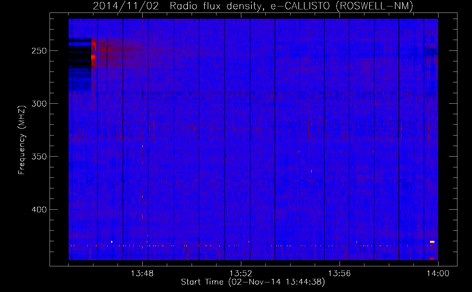Click the yellow-red marker near 14:00 at bottom right

432,242
